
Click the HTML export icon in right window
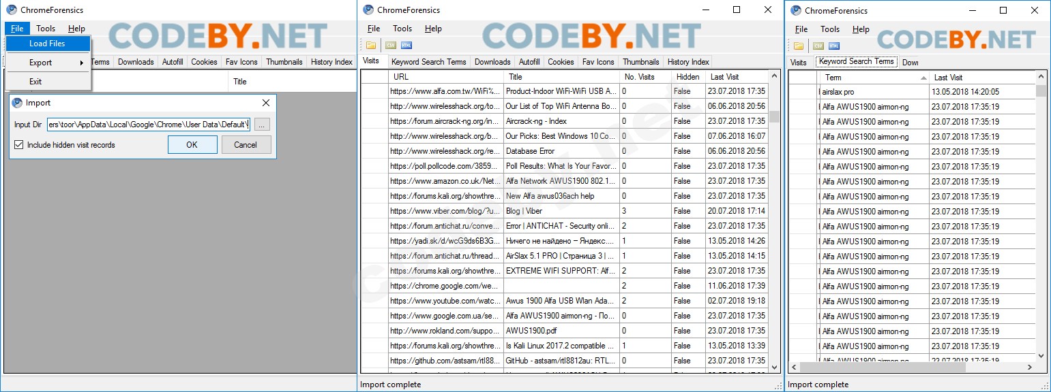[834, 46]
